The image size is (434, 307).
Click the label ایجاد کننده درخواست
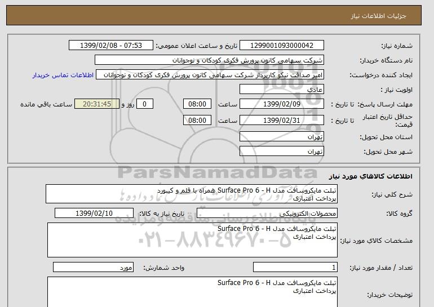[x=381, y=75]
